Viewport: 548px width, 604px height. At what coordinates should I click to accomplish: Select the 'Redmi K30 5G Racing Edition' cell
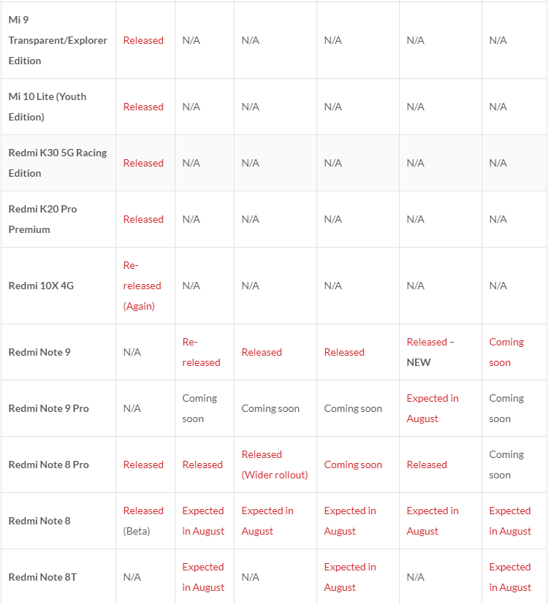(x=57, y=163)
